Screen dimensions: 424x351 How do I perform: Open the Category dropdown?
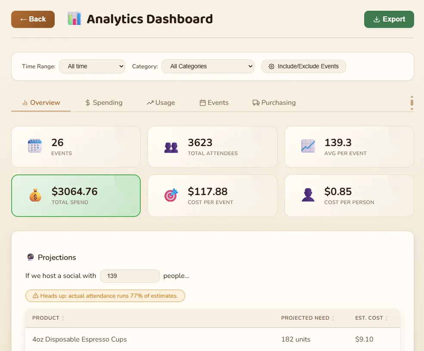point(207,66)
